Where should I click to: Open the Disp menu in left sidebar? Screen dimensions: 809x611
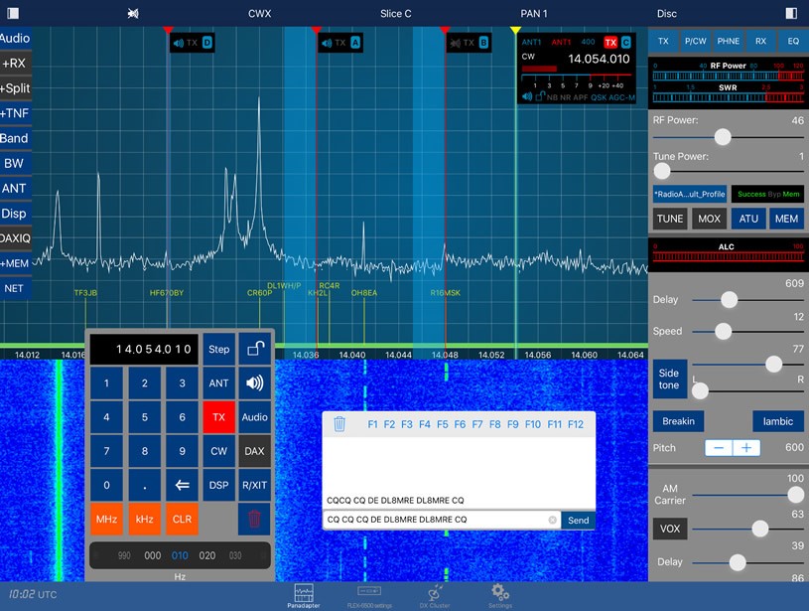pos(15,214)
